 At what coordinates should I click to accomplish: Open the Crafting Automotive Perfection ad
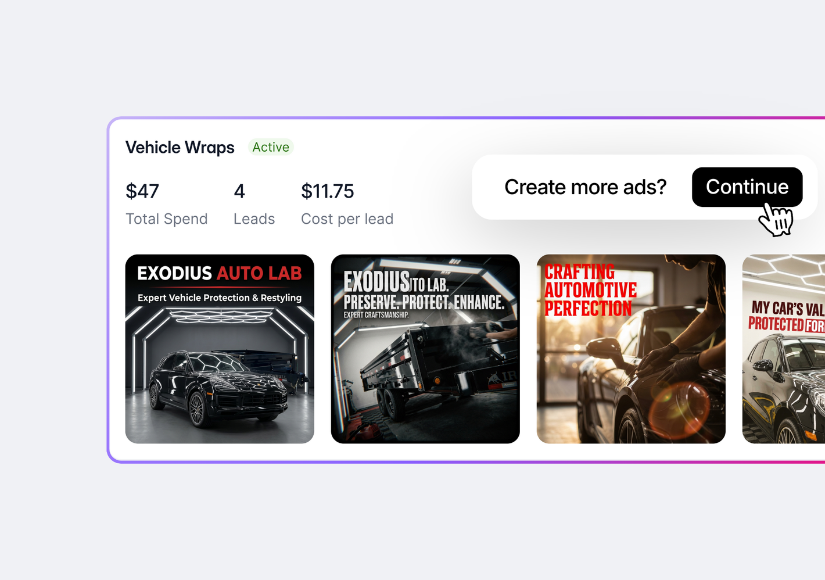[x=631, y=349]
